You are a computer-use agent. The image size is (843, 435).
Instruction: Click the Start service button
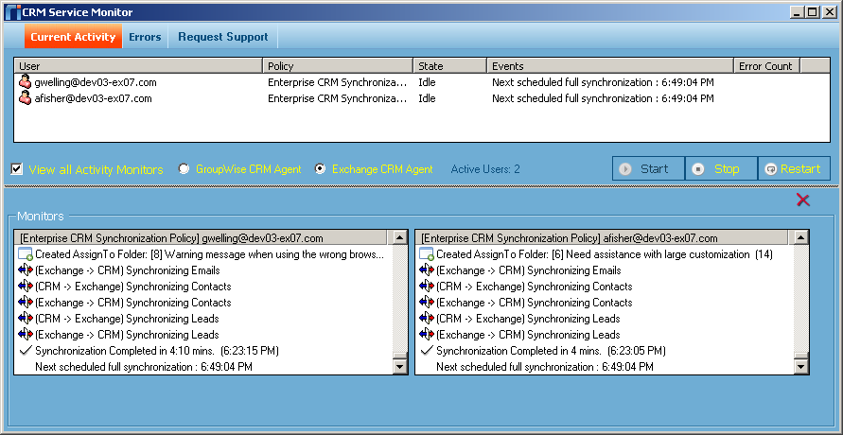(x=648, y=168)
